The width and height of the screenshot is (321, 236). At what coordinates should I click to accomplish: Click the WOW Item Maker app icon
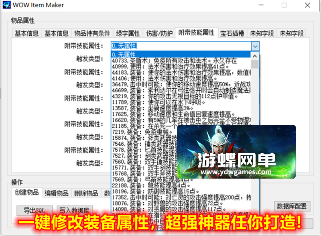[x=6, y=5]
